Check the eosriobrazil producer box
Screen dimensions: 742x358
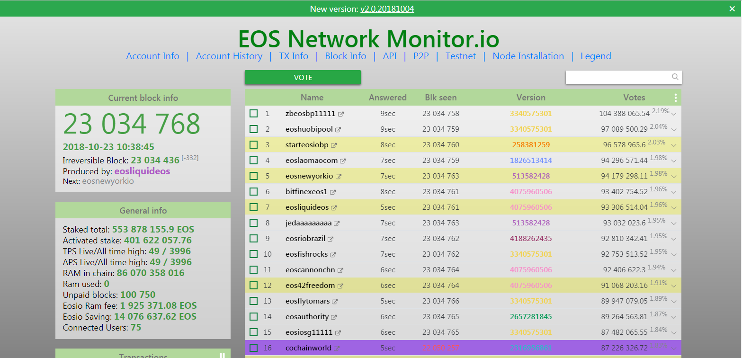tap(254, 239)
